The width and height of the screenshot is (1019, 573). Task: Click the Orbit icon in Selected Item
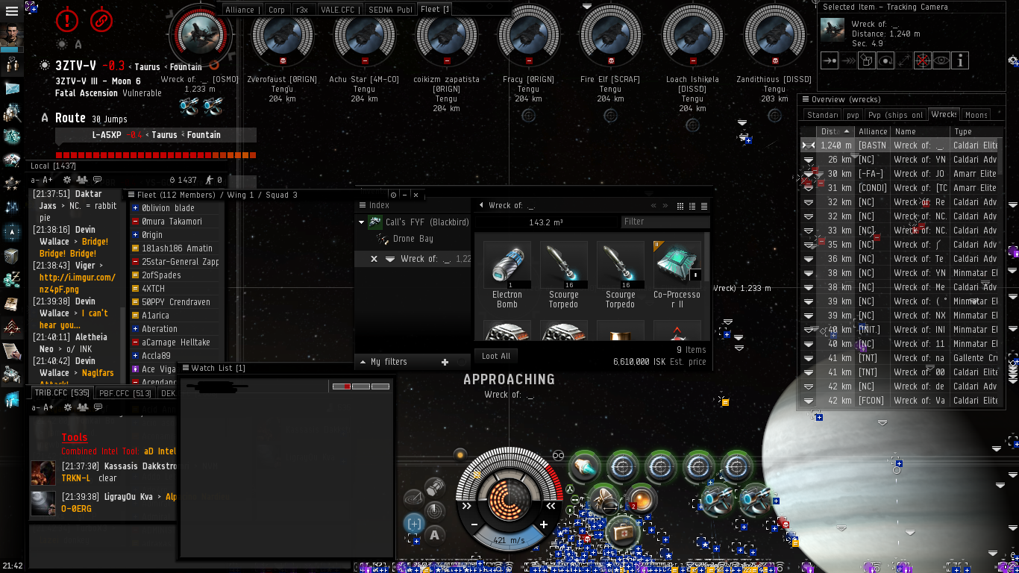tap(885, 60)
